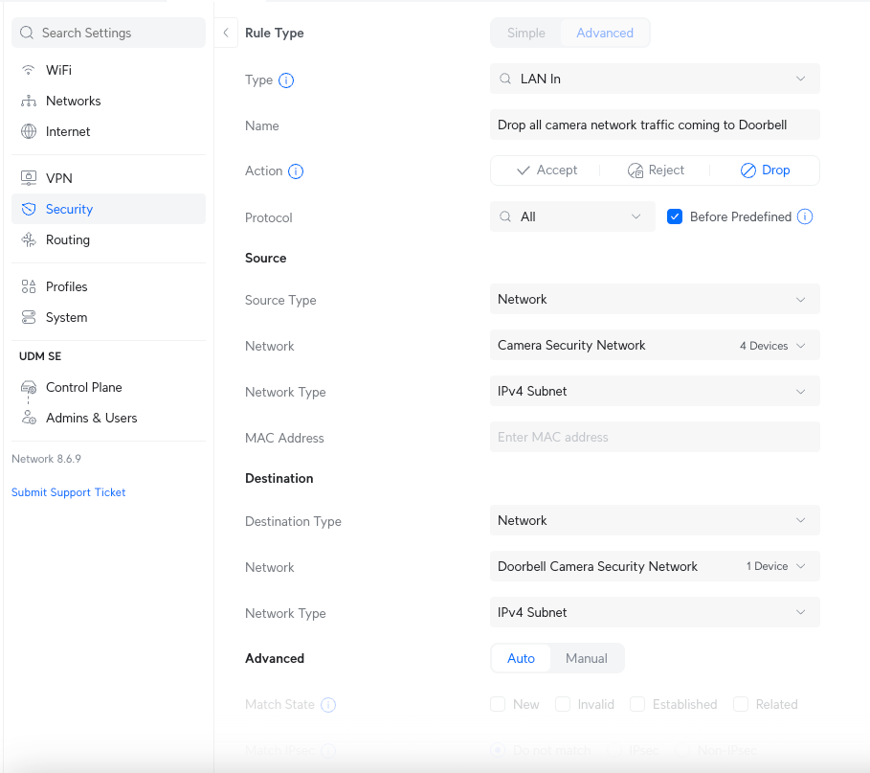Viewport: 870px width, 773px height.
Task: Check the Established match state box
Action: click(x=637, y=704)
